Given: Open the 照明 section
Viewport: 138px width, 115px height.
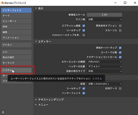Looking at the screenshot, I should pyautogui.click(x=16, y=26).
